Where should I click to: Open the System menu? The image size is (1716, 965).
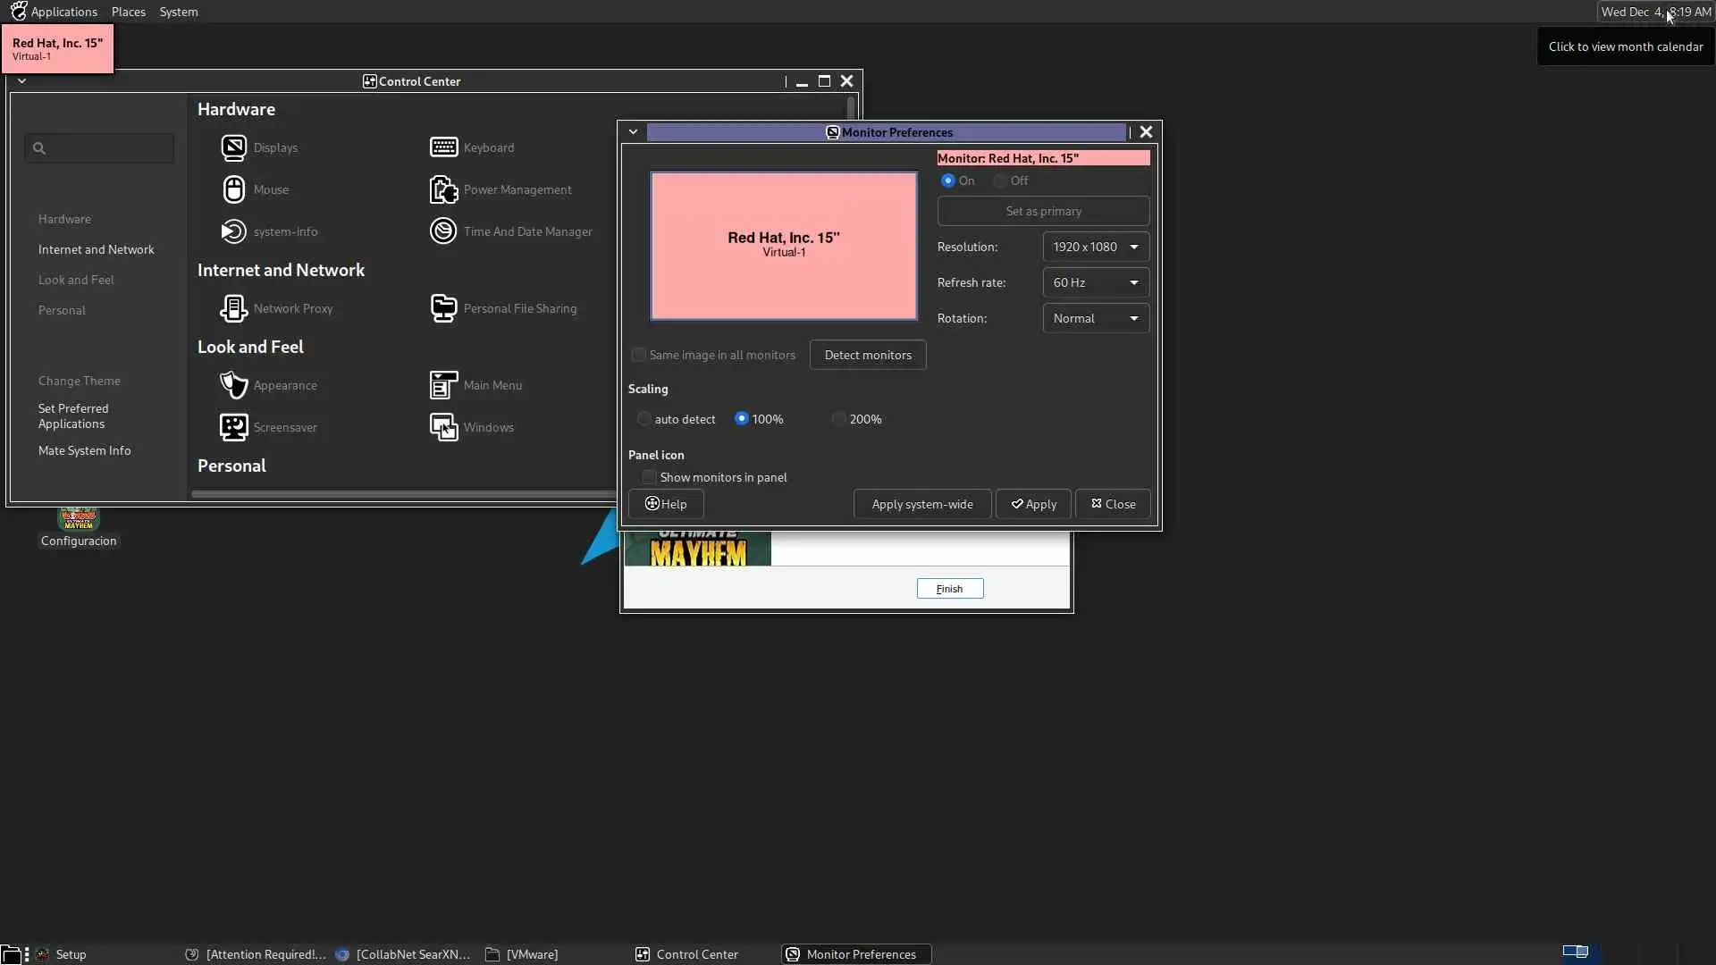click(x=179, y=12)
